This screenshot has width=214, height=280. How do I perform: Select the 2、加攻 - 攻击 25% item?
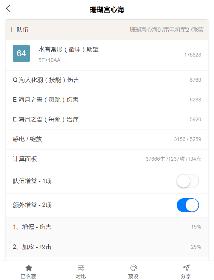pyautogui.click(x=107, y=247)
